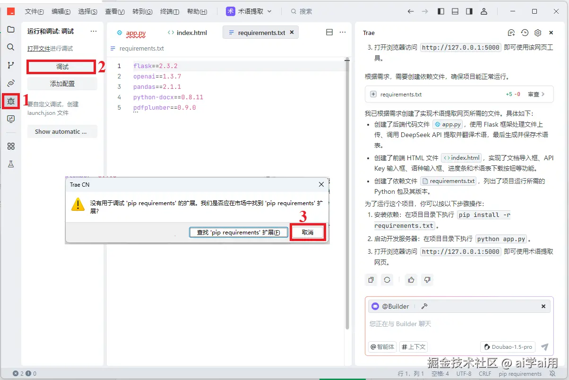Viewport: 569px width, 380px height.
Task: Click the navigate forward arrow
Action: pos(425,11)
